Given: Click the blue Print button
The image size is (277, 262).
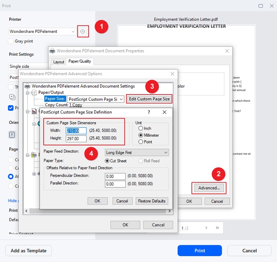Looking at the screenshot, I should click(200, 250).
